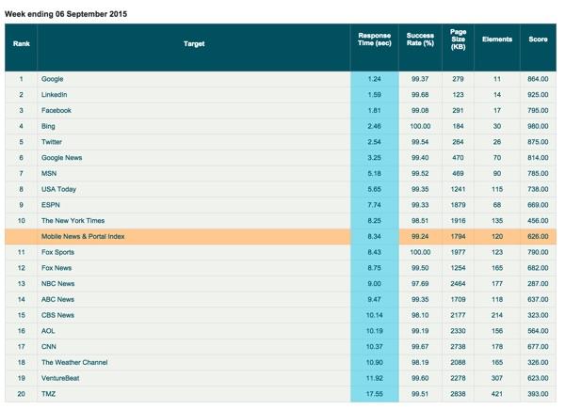Click the Mobile News & Portal Index row
565x410 pixels.
tap(281, 236)
